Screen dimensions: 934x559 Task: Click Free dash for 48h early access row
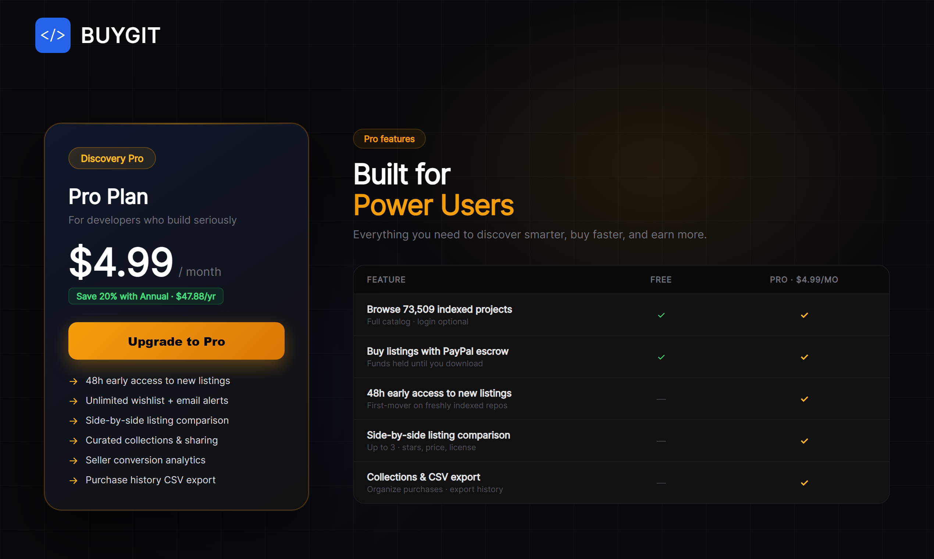[661, 399]
